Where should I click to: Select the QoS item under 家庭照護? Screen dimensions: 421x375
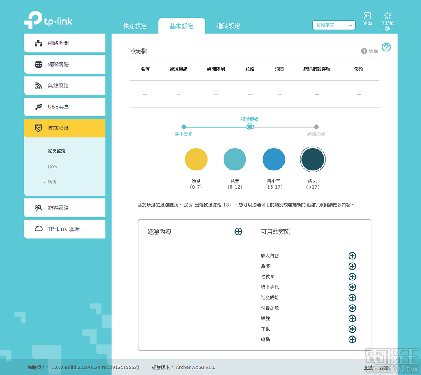52,166
